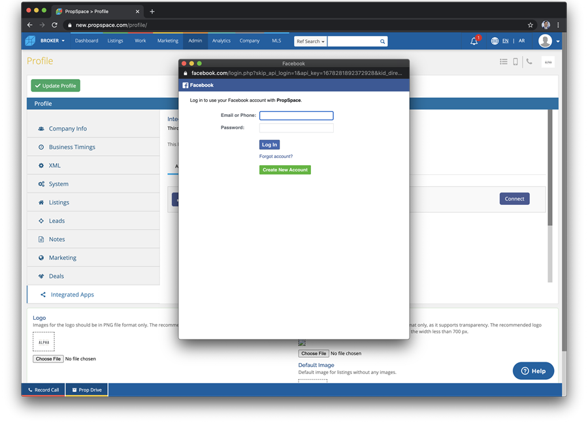Click the inner panel scrollbar
The width and height of the screenshot is (588, 425).
[x=549, y=168]
